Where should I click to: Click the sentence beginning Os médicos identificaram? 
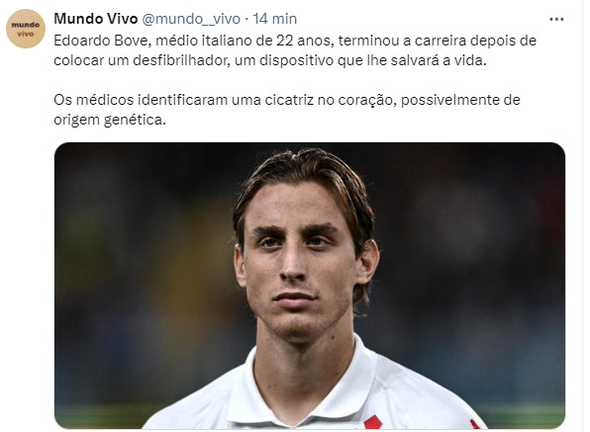point(287,110)
